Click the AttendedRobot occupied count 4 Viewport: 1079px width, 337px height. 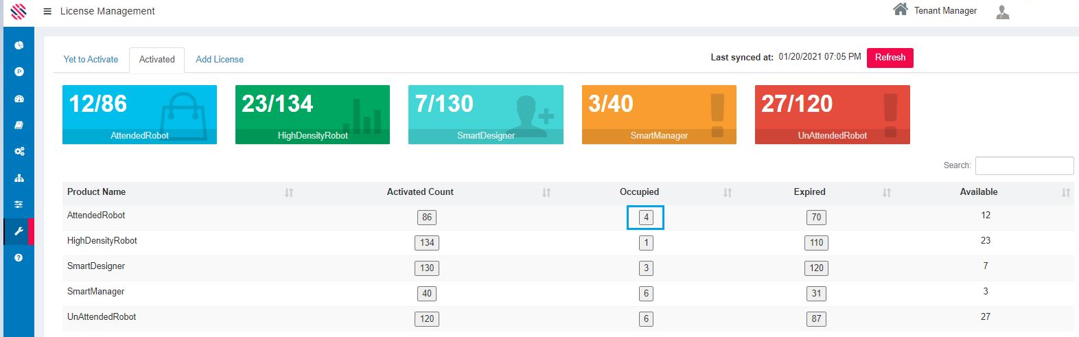(645, 218)
